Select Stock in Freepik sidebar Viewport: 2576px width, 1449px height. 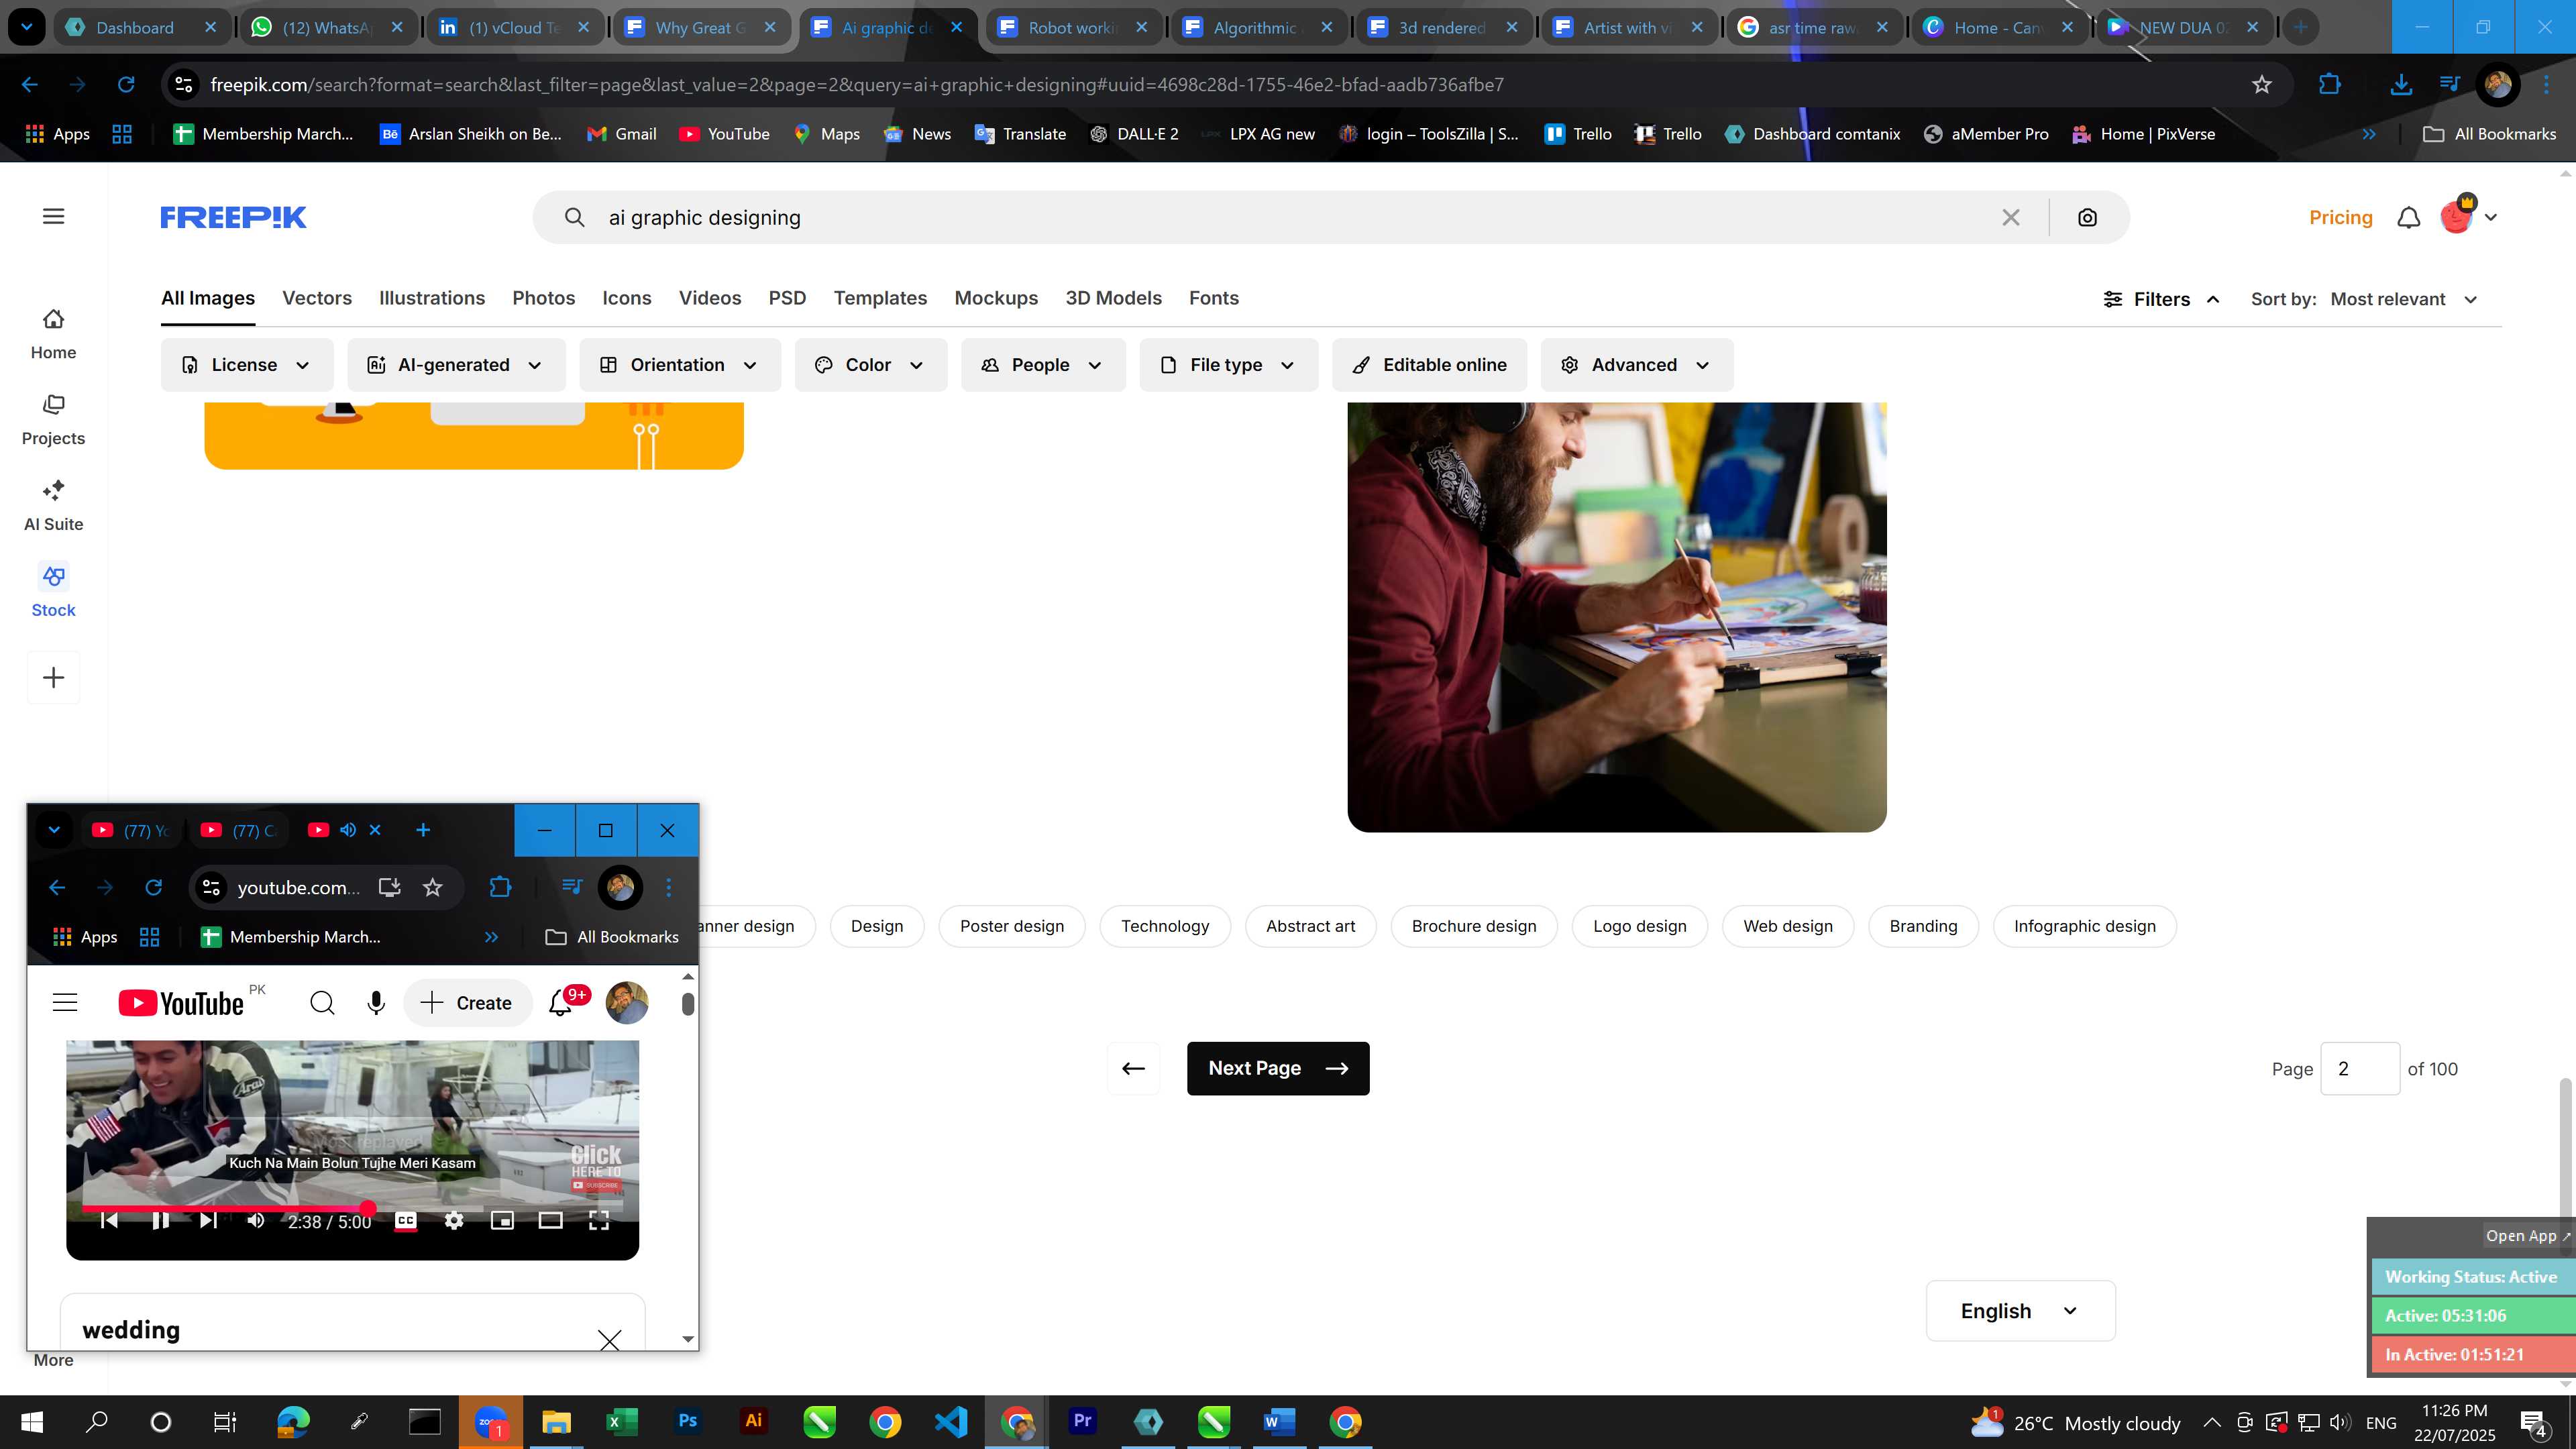tap(53, 592)
